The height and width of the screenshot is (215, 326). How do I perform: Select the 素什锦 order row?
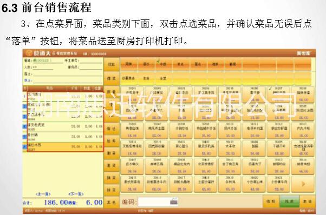[x=65, y=137]
